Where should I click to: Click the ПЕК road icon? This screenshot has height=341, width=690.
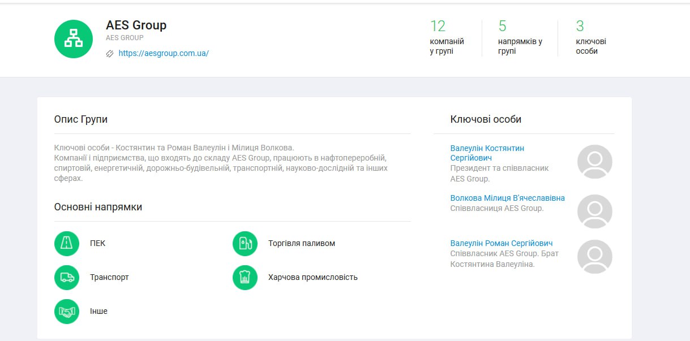pos(67,244)
